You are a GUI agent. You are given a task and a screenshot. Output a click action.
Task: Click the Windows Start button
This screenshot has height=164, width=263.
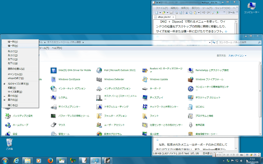click(5, 161)
